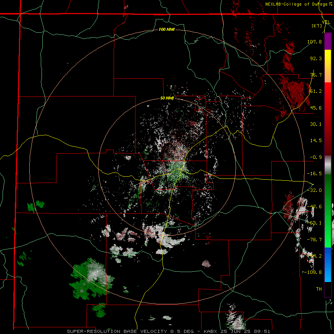Click the 100 NMI range ring label

tap(167, 29)
